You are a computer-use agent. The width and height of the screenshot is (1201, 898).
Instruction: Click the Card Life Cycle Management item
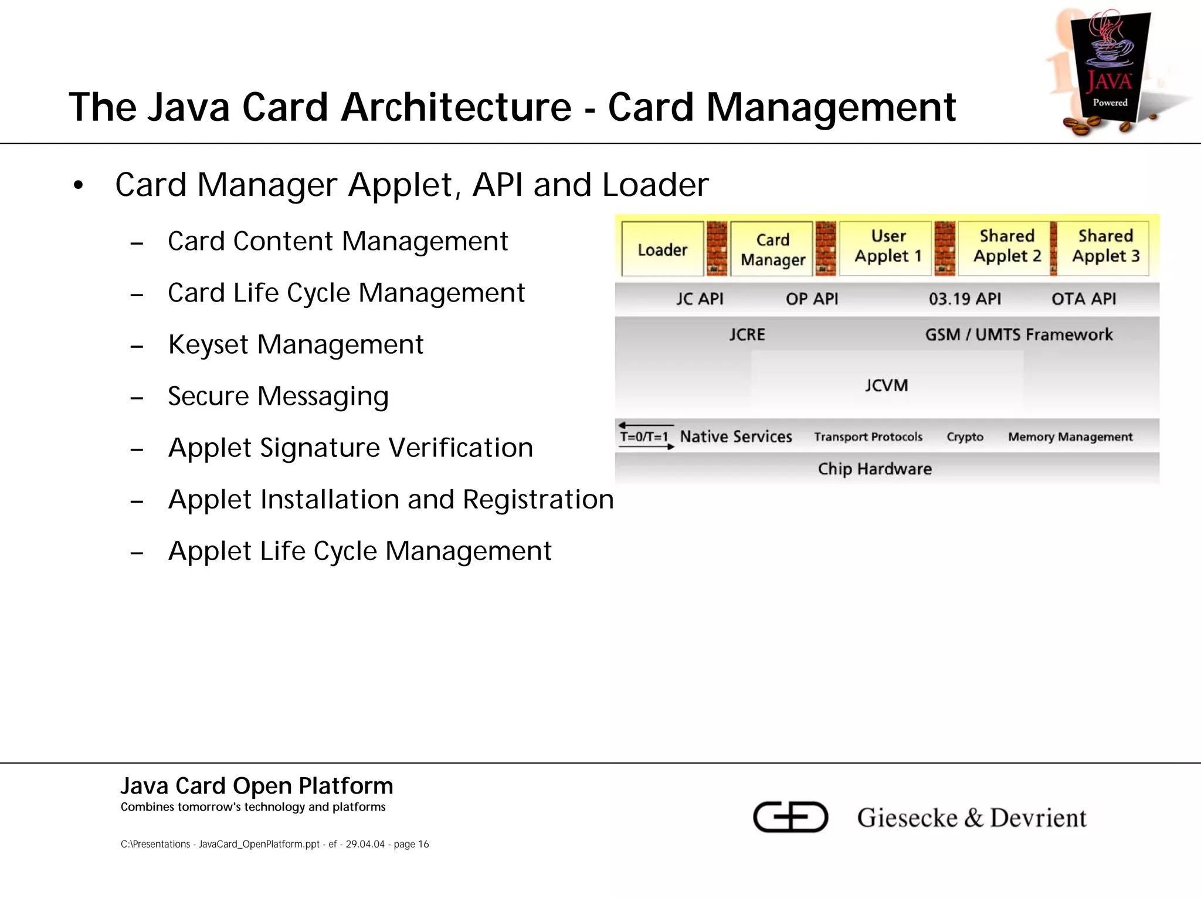[x=346, y=294]
